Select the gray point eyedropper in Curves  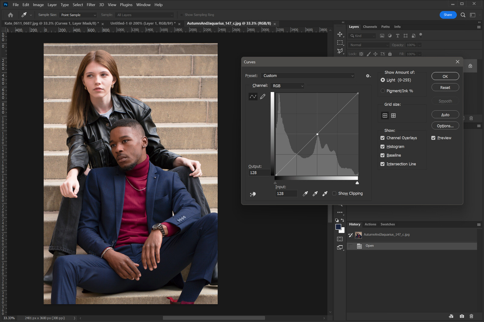[x=315, y=193]
